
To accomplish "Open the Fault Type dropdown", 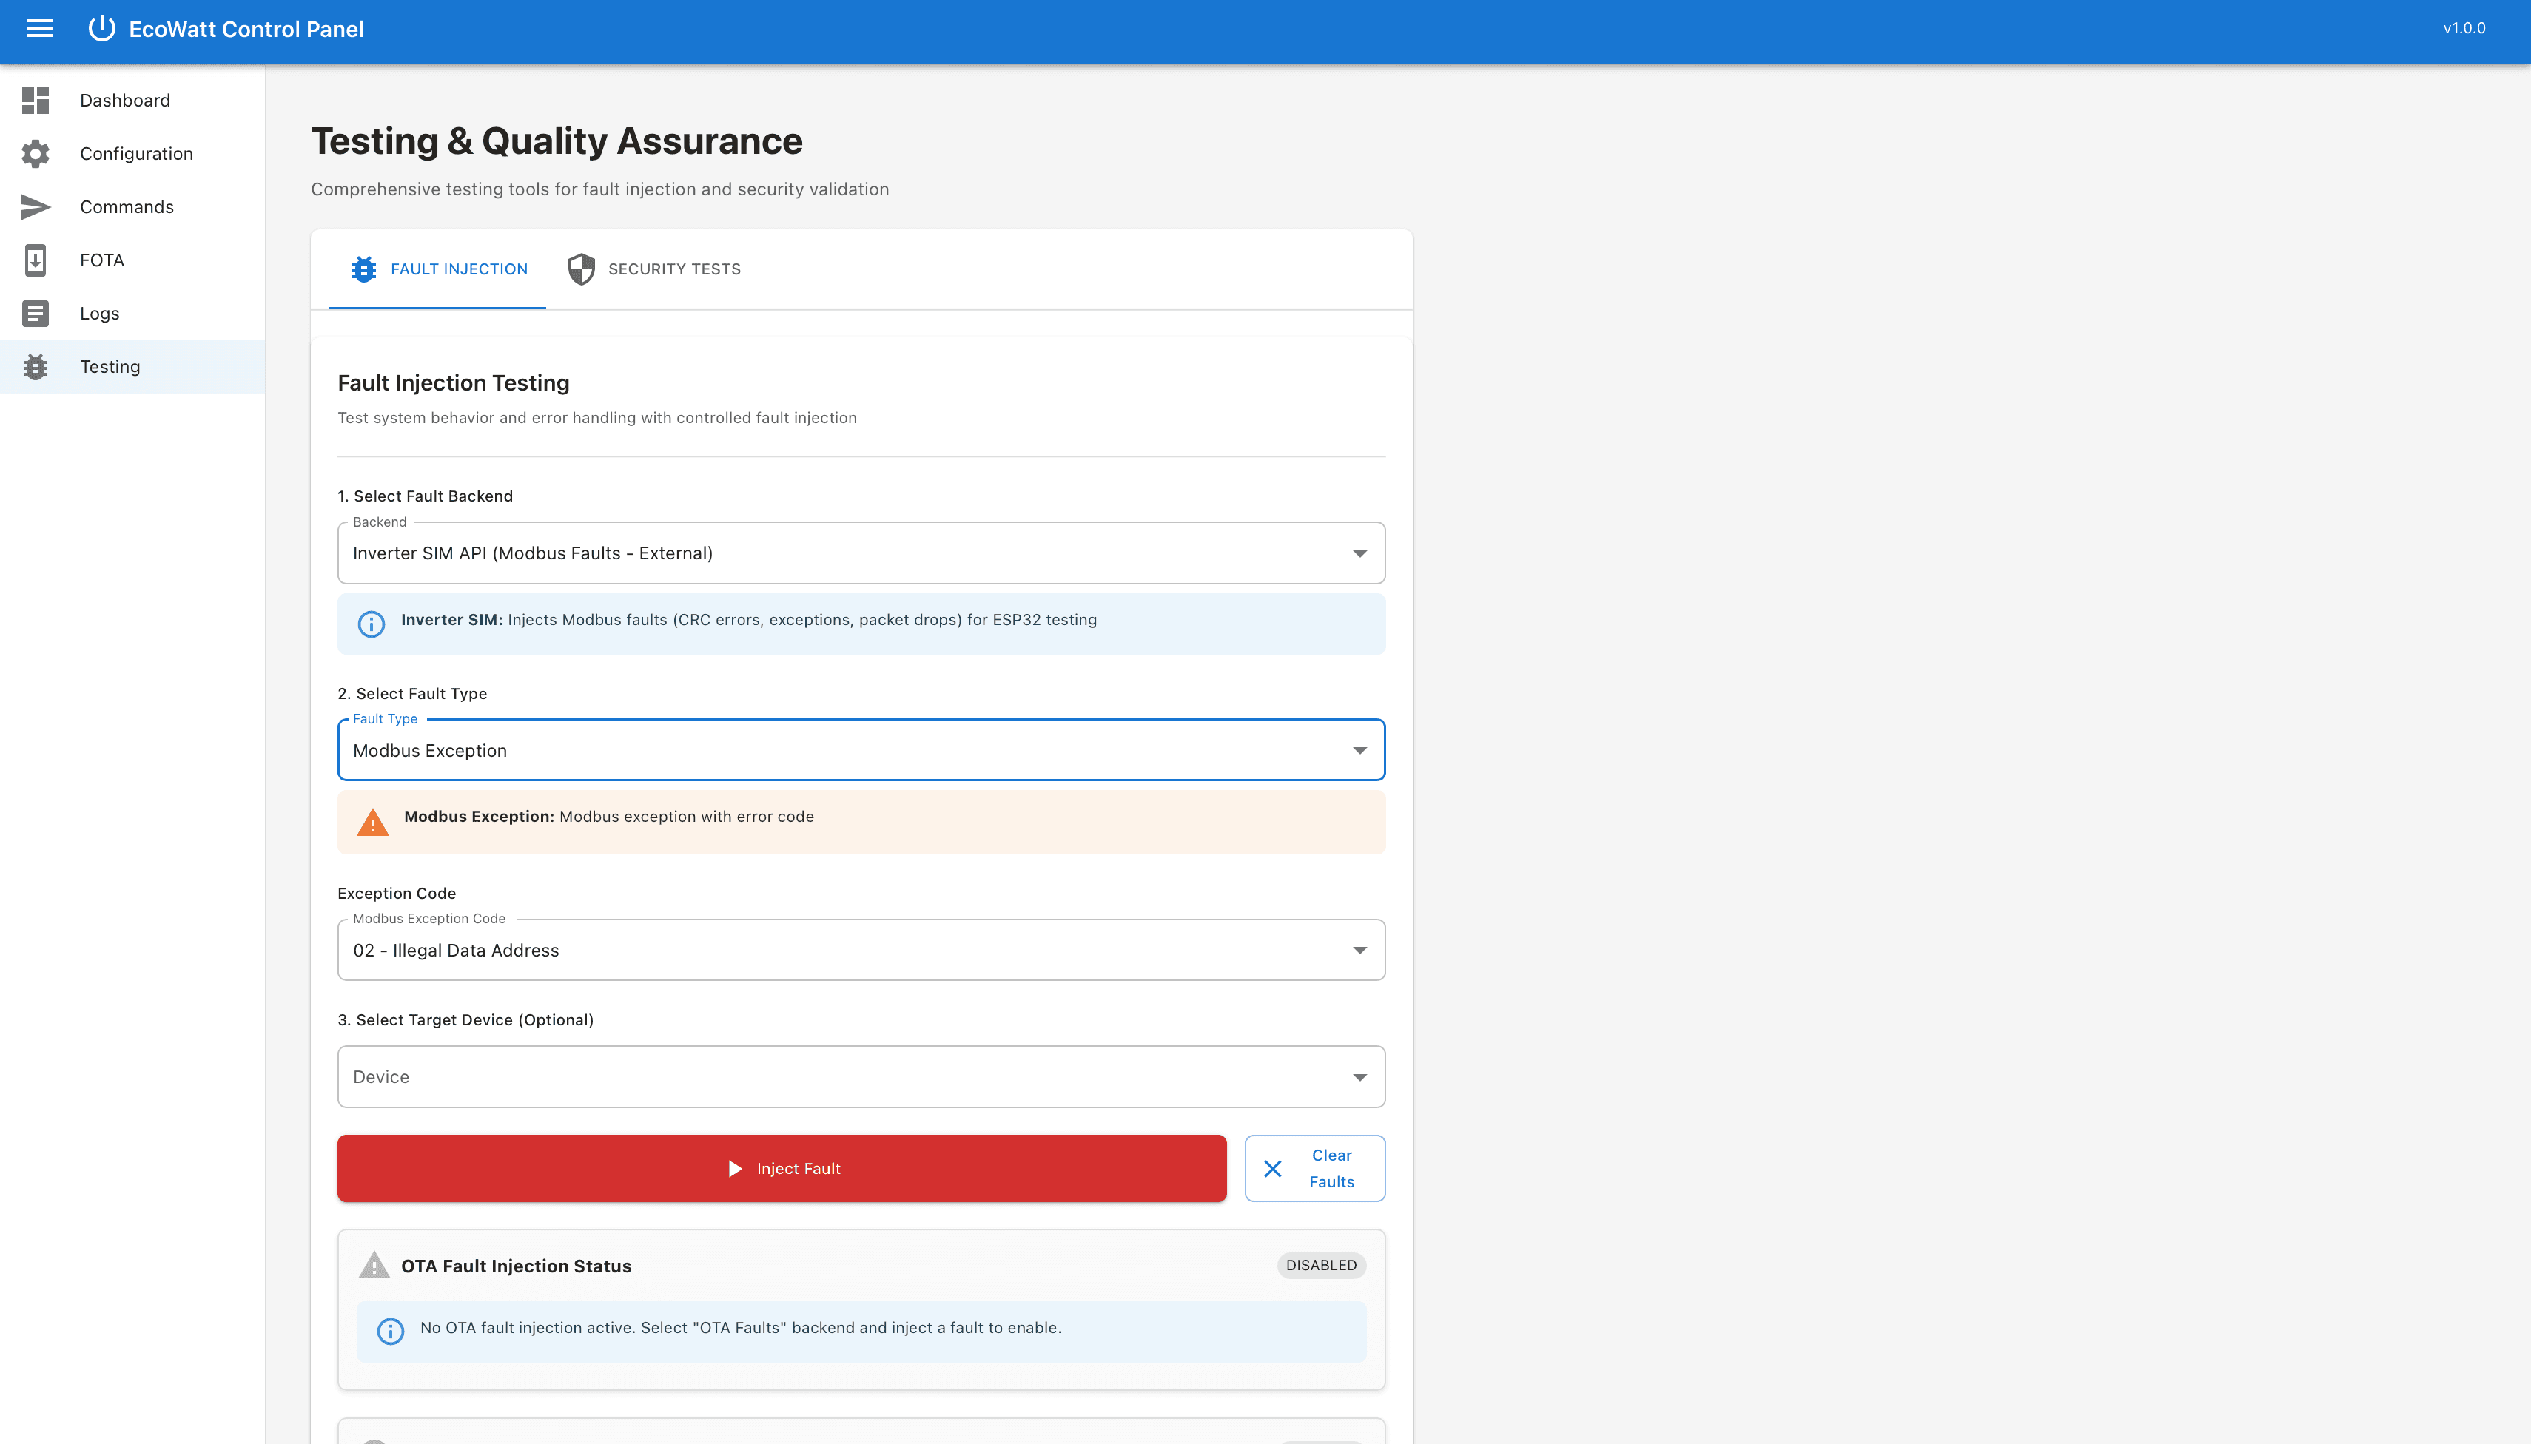I will tap(860, 751).
